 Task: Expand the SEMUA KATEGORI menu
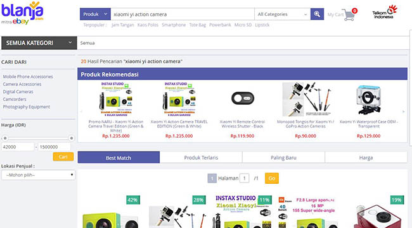coord(39,43)
